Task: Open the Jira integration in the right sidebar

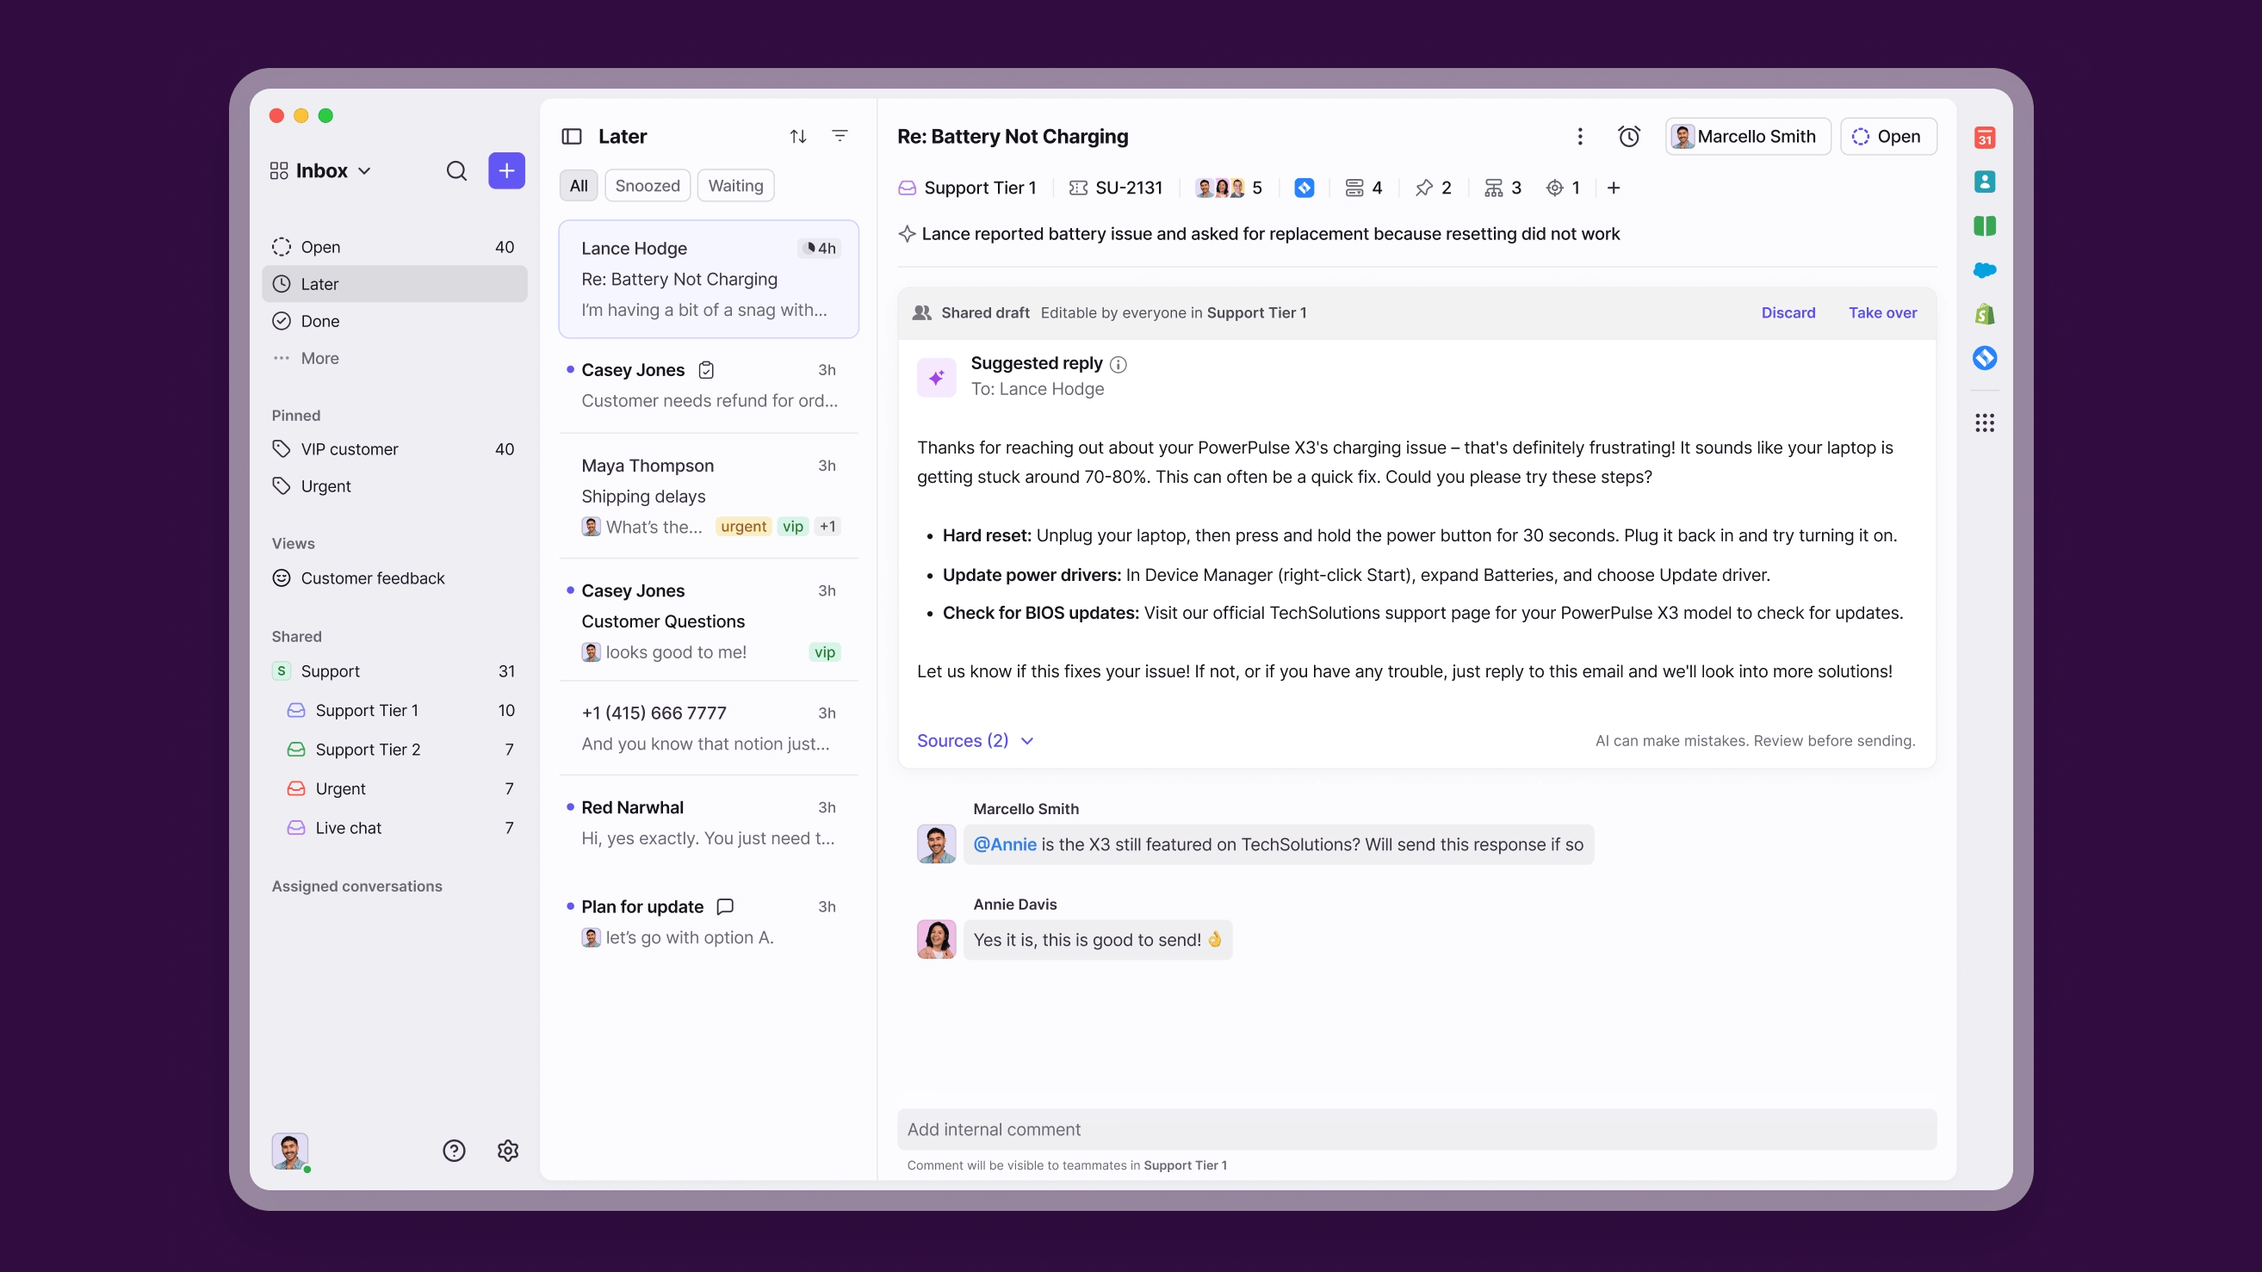Action: pyautogui.click(x=1986, y=358)
